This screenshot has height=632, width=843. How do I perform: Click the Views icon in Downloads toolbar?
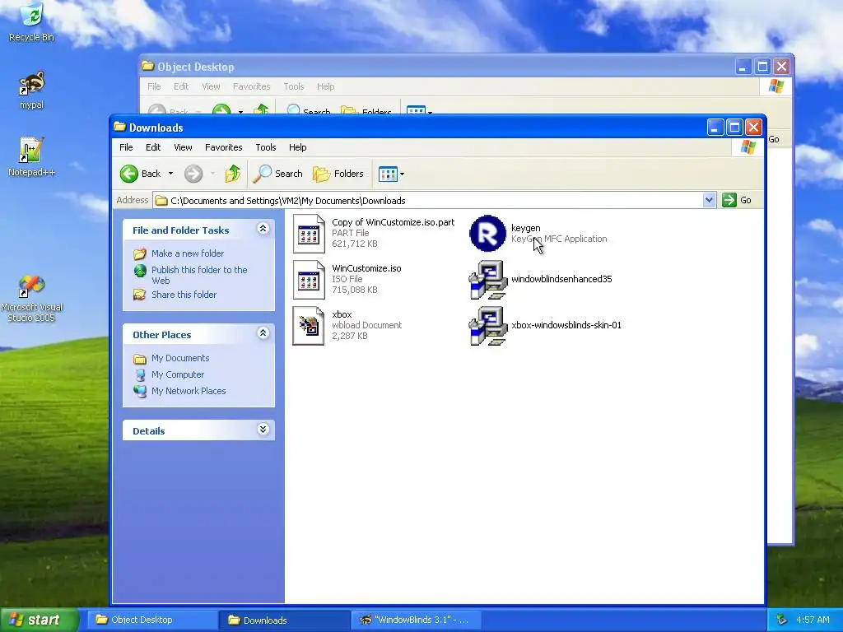click(x=388, y=174)
